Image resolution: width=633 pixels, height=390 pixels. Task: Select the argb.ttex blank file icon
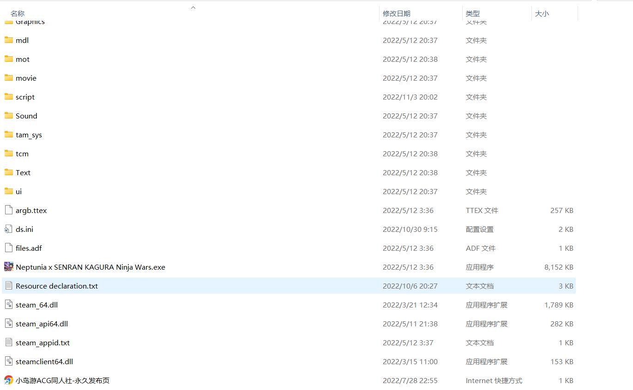click(x=8, y=210)
